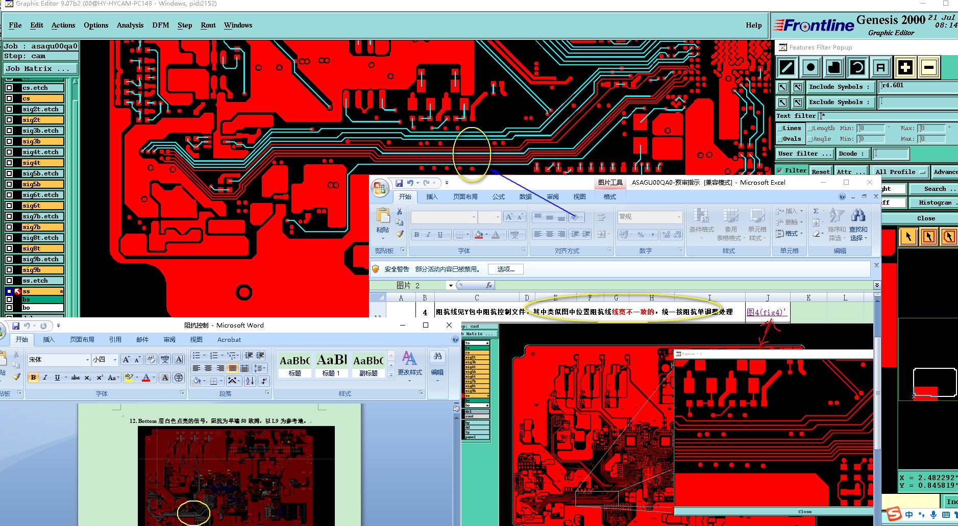The height and width of the screenshot is (526, 958).
Task: Apply superscript in Word ribbon
Action: 100,378
